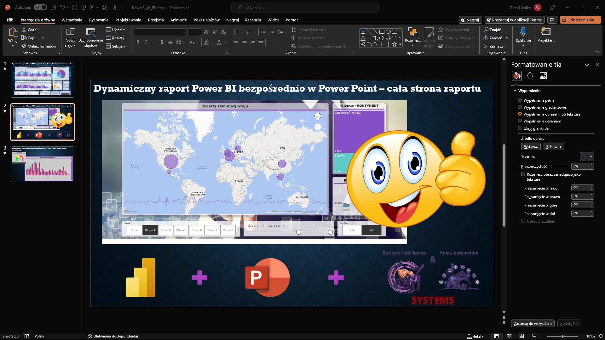The height and width of the screenshot is (340, 605).
Task: Click the Nowy slajd icon
Action: [70, 32]
